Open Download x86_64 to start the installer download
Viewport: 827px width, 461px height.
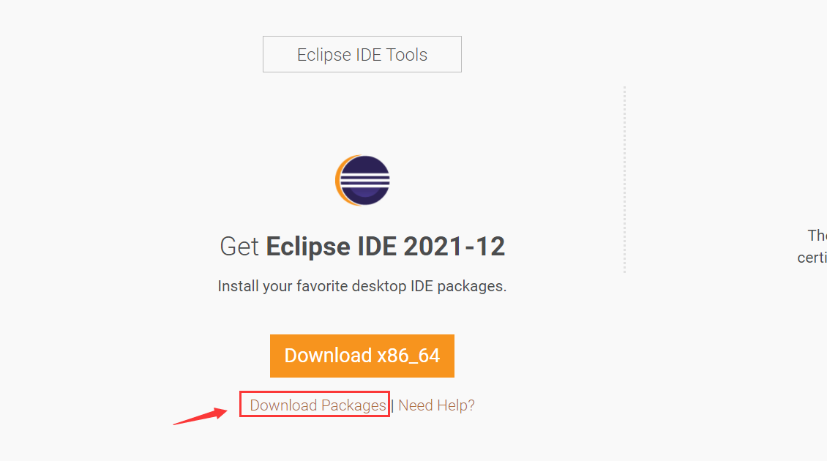click(362, 356)
